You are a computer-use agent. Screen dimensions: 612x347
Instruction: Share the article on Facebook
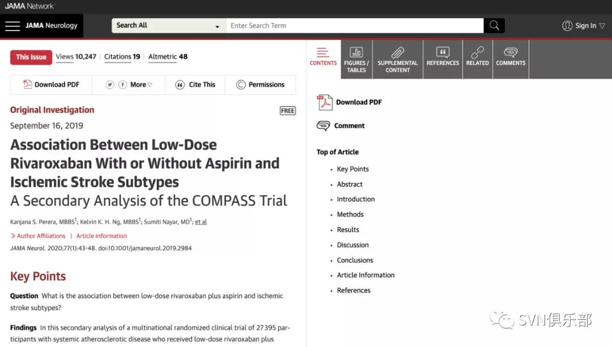tap(122, 84)
